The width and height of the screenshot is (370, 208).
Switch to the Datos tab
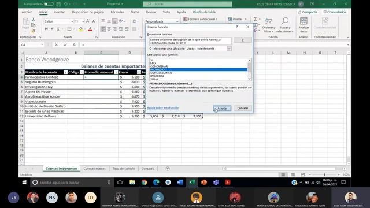click(x=135, y=12)
